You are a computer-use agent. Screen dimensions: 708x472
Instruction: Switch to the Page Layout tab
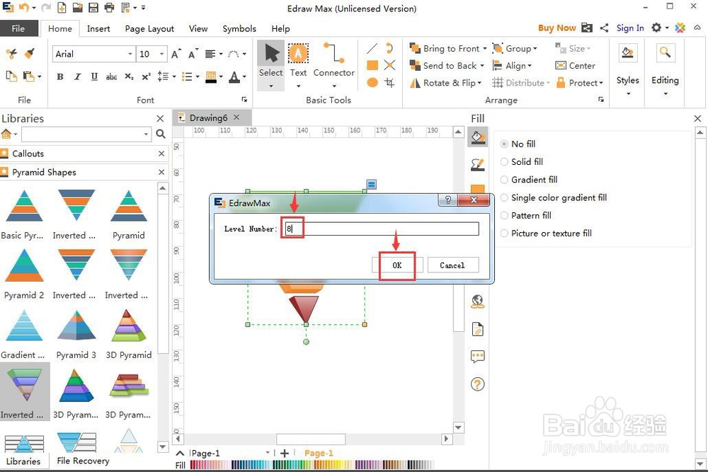(x=149, y=28)
